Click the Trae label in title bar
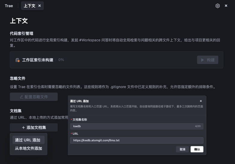The width and height of the screenshot is (235, 164). [x=9, y=6]
